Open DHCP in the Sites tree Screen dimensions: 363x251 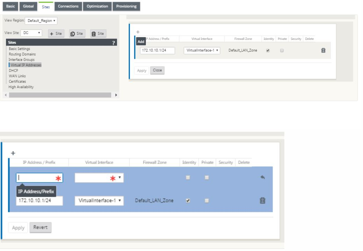click(x=13, y=70)
